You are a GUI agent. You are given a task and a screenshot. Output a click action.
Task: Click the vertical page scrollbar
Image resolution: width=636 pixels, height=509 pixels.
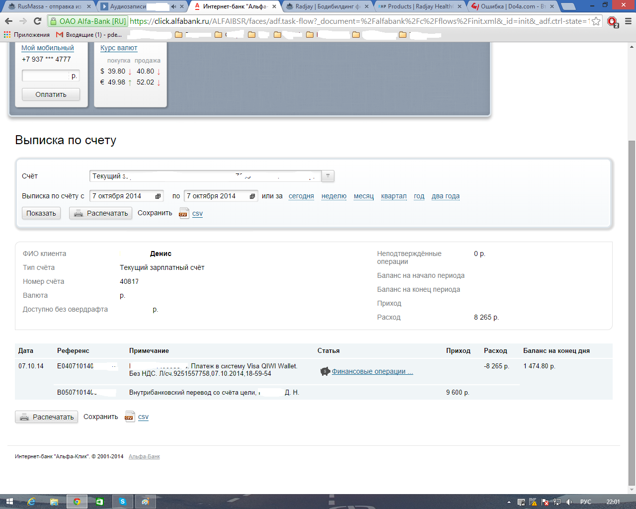[632, 298]
